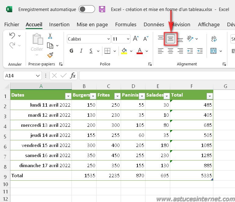Open the Données tab
Screen dimensions: 235x202
[x=154, y=24]
